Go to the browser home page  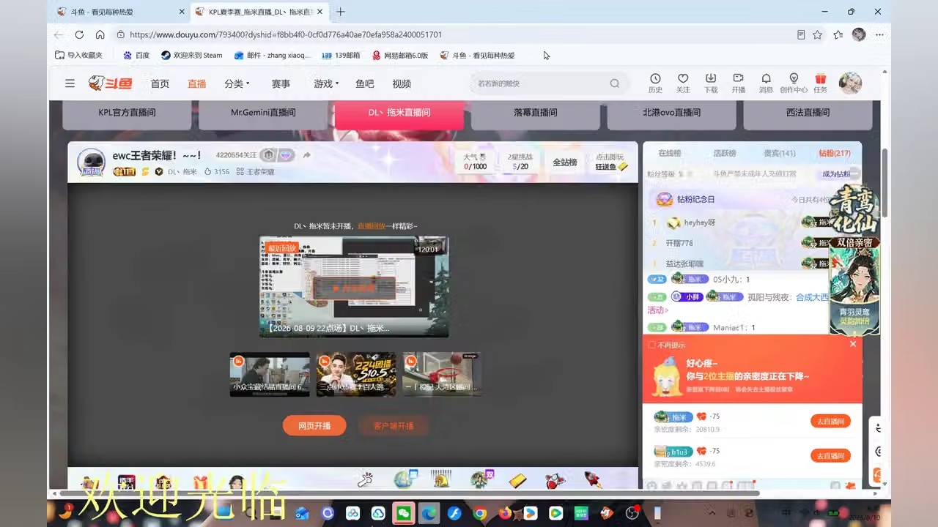click(100, 34)
